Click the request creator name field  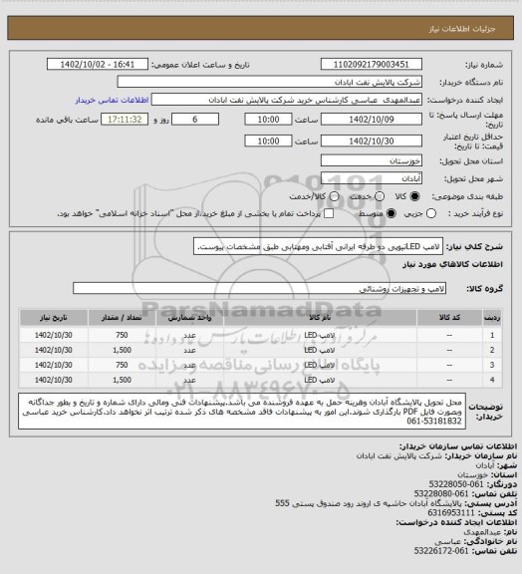coord(287,100)
